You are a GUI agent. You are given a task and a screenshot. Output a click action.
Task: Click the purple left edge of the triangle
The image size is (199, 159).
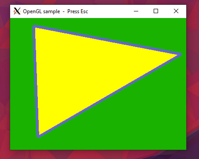[x=36, y=81]
